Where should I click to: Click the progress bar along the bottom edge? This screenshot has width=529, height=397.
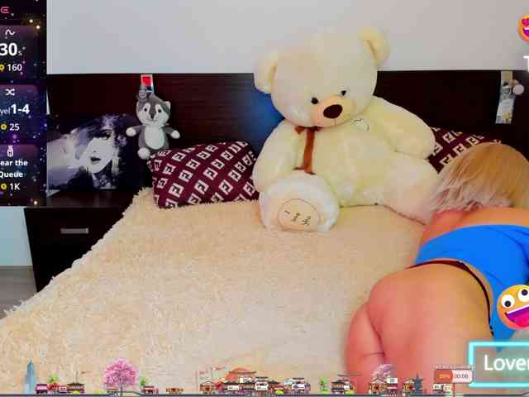pyautogui.click(x=264, y=395)
